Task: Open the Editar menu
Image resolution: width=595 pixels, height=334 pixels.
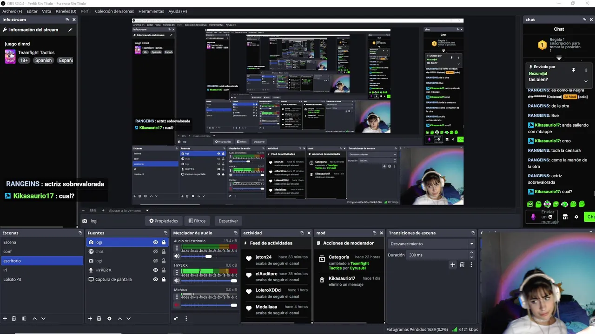Action: pyautogui.click(x=32, y=11)
